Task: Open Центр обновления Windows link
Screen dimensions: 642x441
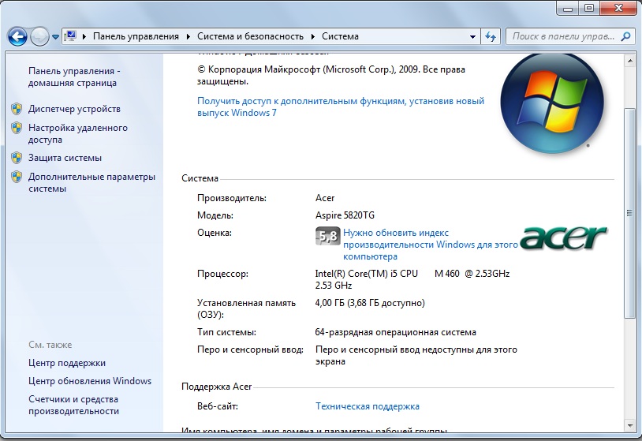Action: point(89,381)
